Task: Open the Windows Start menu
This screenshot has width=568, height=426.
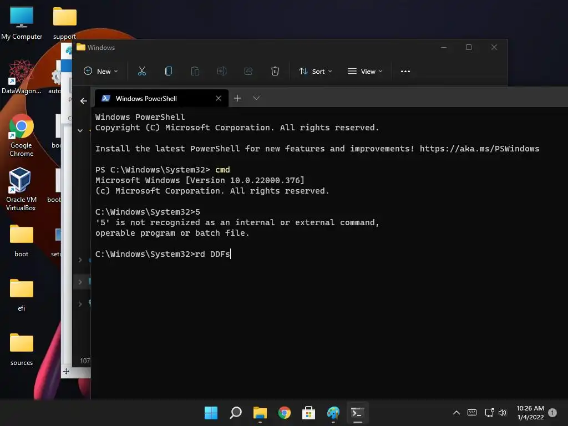Action: tap(211, 413)
